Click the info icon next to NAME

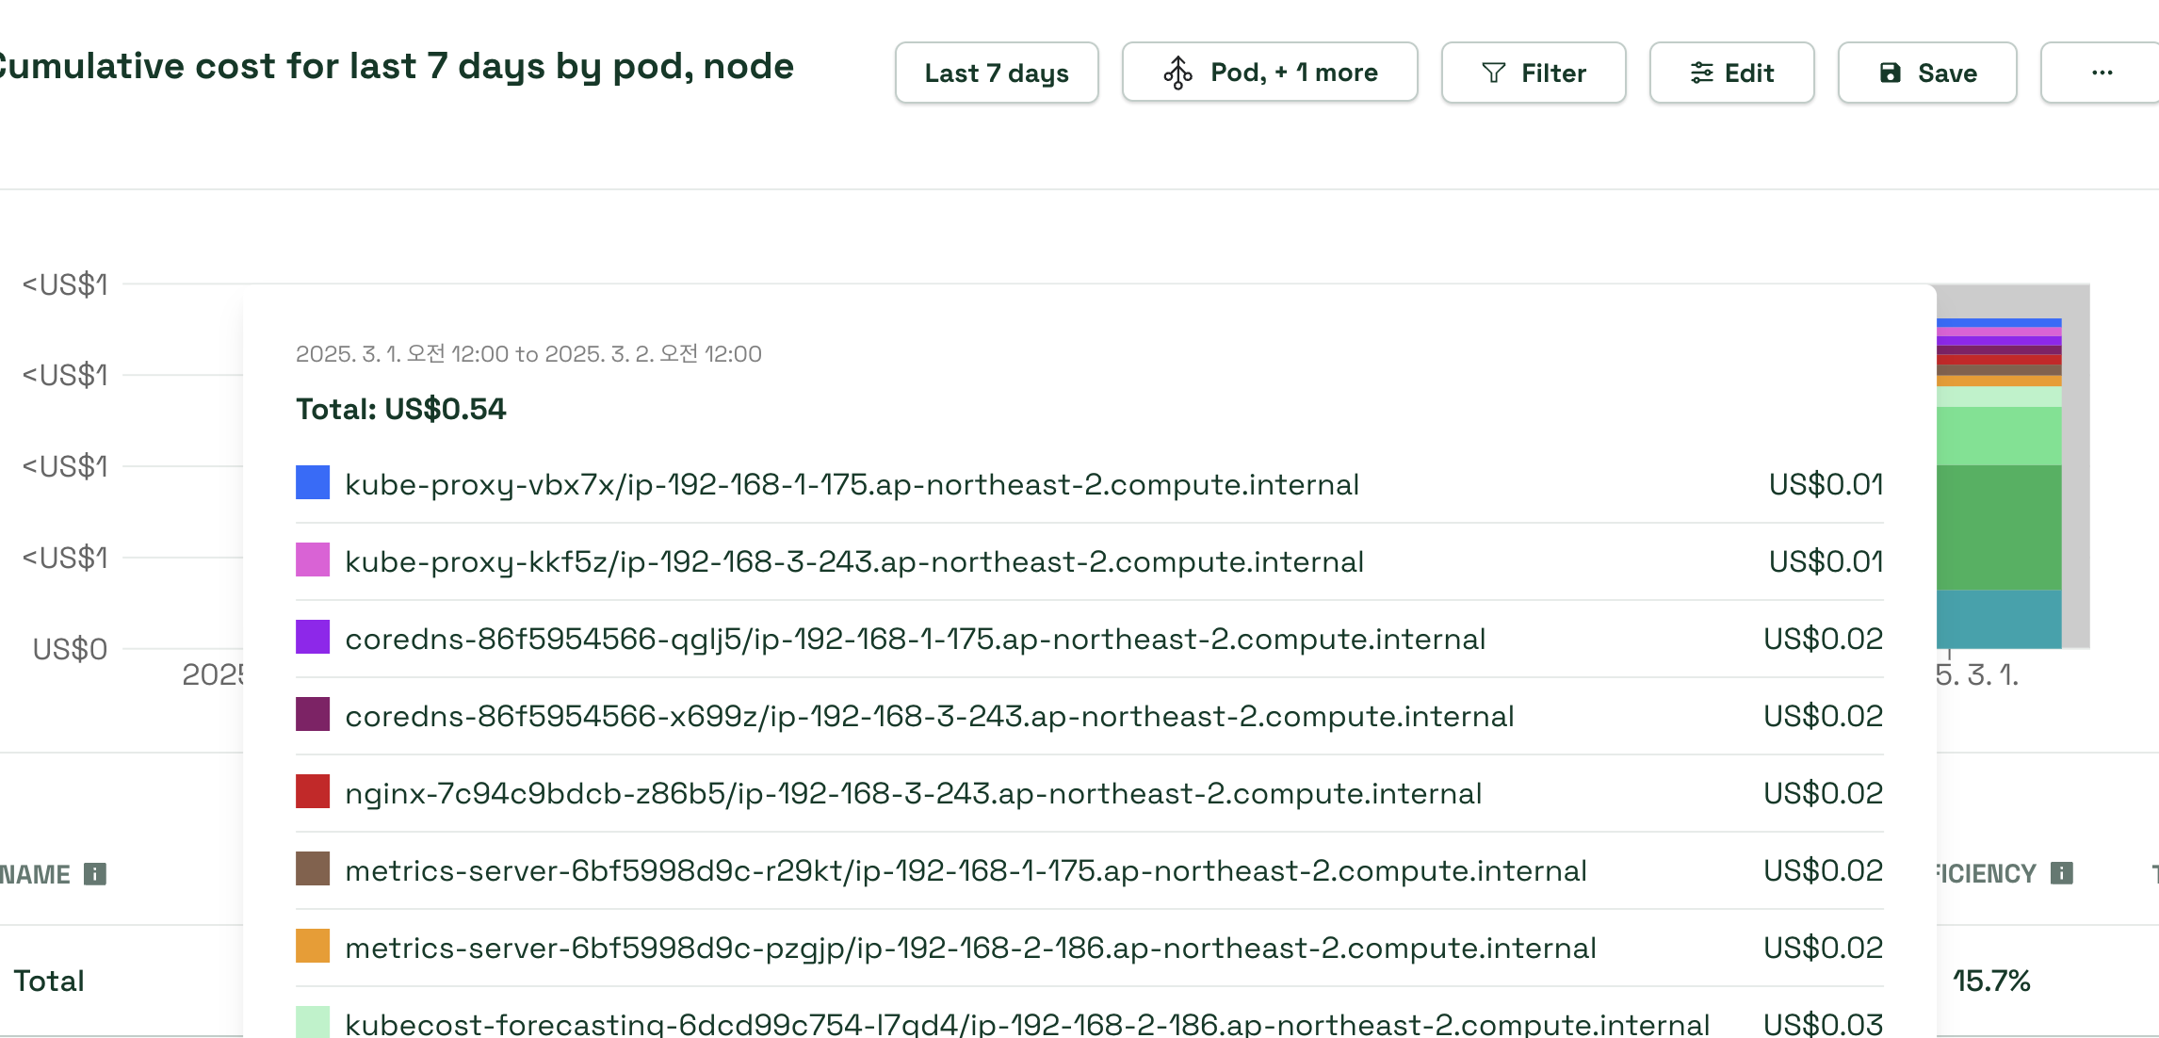[x=95, y=874]
